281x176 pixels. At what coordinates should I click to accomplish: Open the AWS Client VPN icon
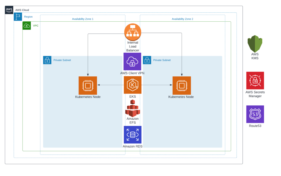pyautogui.click(x=133, y=61)
